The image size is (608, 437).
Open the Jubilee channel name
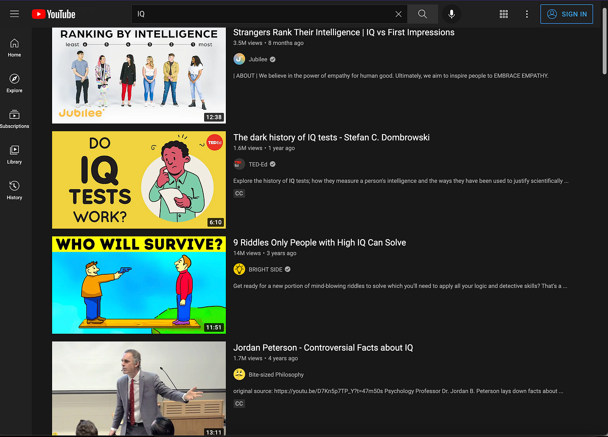[258, 59]
